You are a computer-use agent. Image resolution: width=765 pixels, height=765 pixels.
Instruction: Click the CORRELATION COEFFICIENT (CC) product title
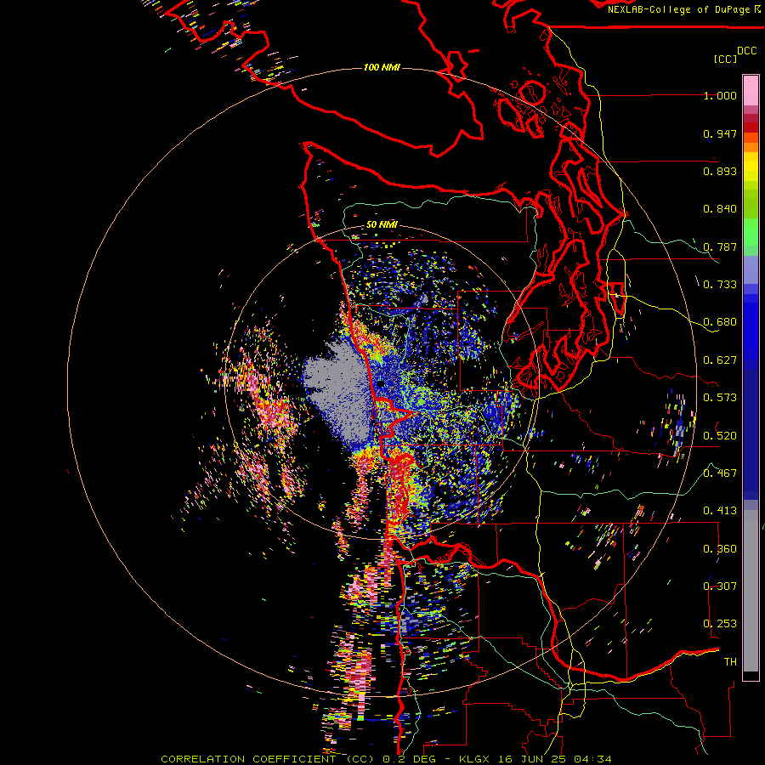coord(269,759)
